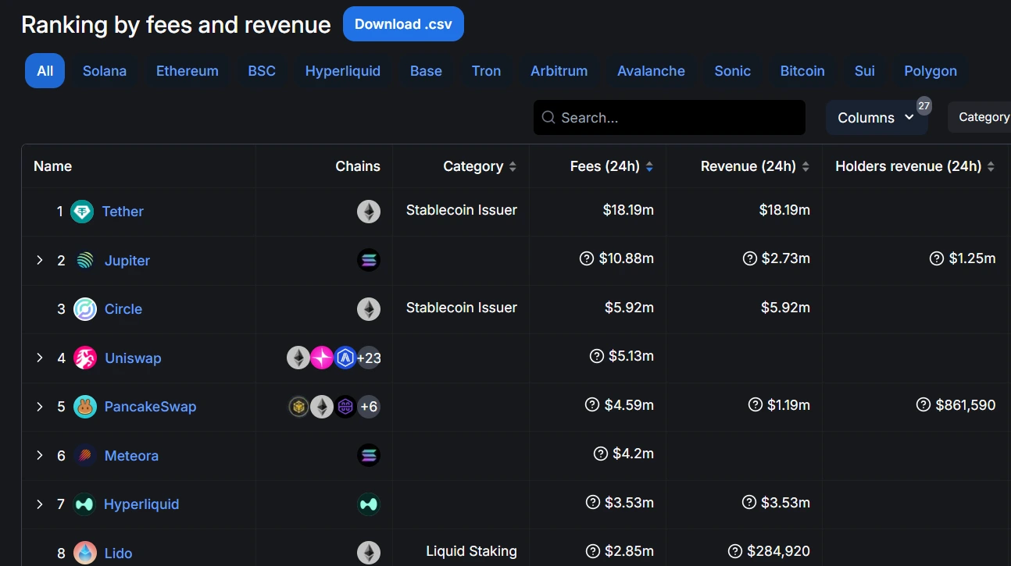Select the Sonic chain tab
Image resolution: width=1011 pixels, height=566 pixels.
pyautogui.click(x=732, y=71)
